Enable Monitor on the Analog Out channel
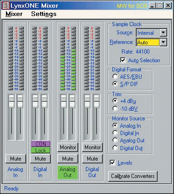 (x=68, y=147)
